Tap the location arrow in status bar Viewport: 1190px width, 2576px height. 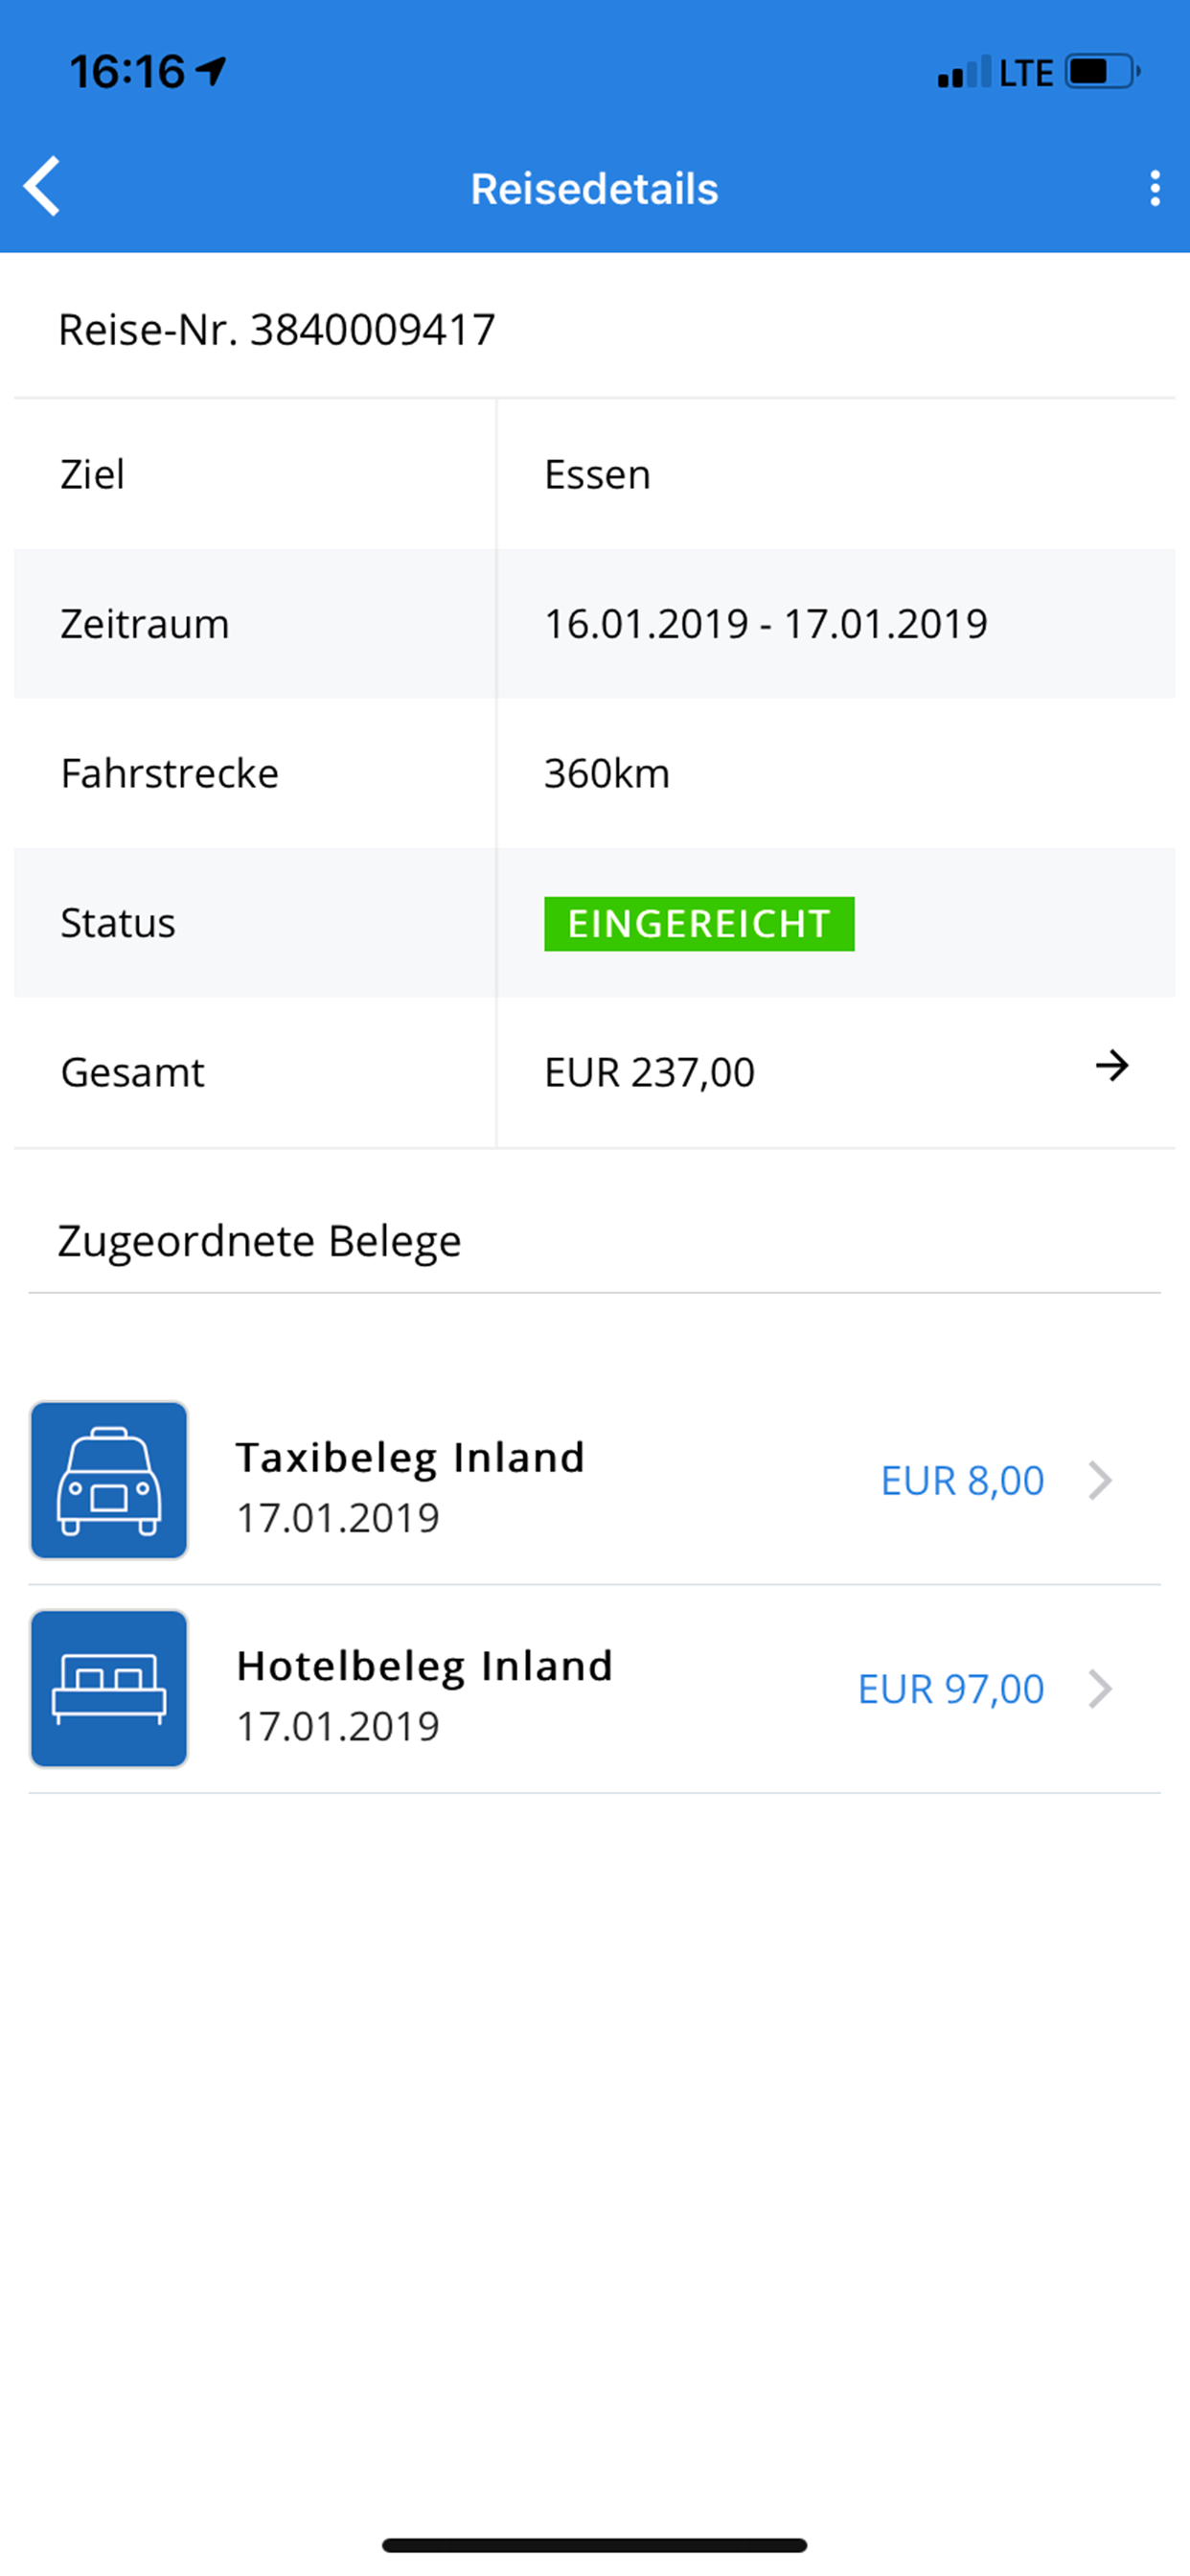tap(211, 71)
